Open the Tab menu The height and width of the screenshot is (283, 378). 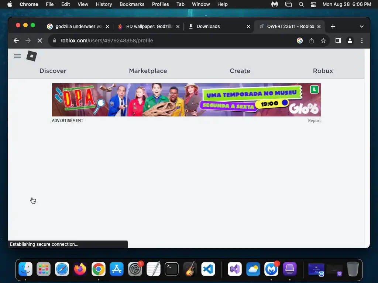tap(180, 4)
